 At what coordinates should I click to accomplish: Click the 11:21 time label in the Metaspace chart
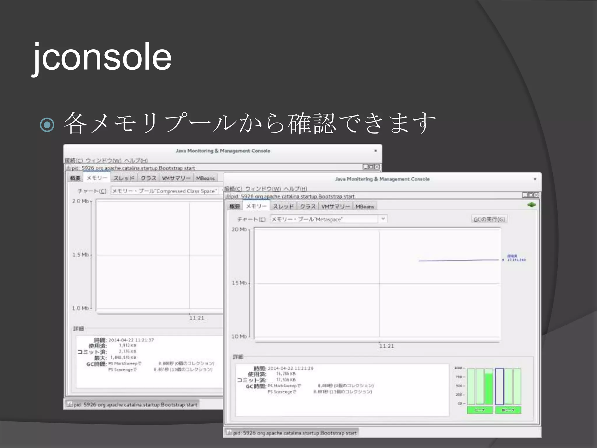coord(386,346)
